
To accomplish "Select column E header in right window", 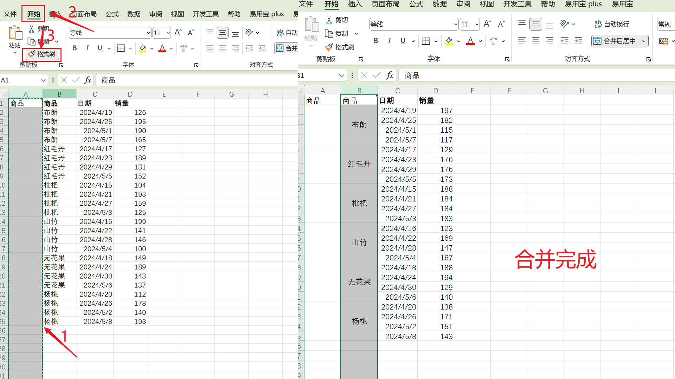I will point(472,91).
